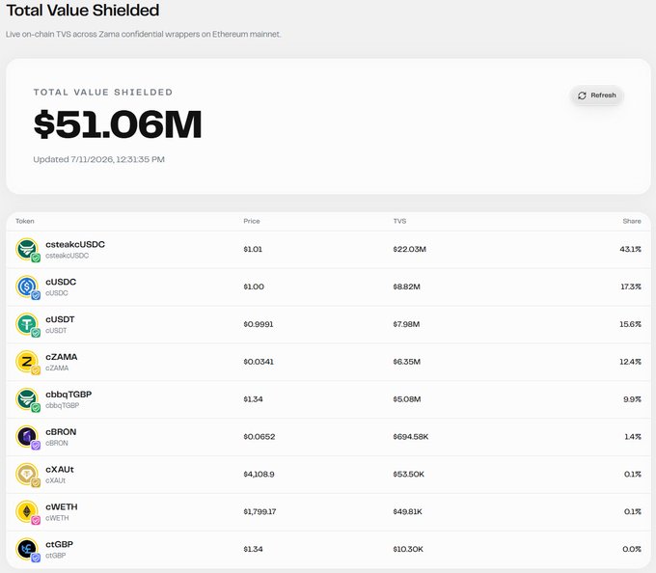656x573 pixels.
Task: Click the Price column header
Action: coord(252,221)
